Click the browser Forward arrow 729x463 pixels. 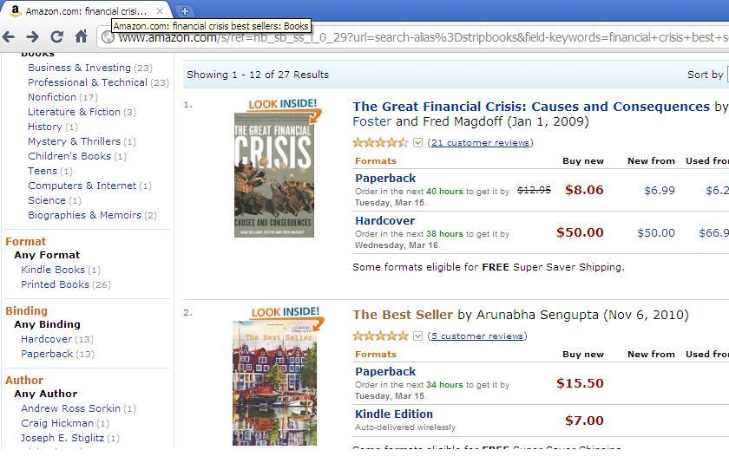(x=33, y=36)
